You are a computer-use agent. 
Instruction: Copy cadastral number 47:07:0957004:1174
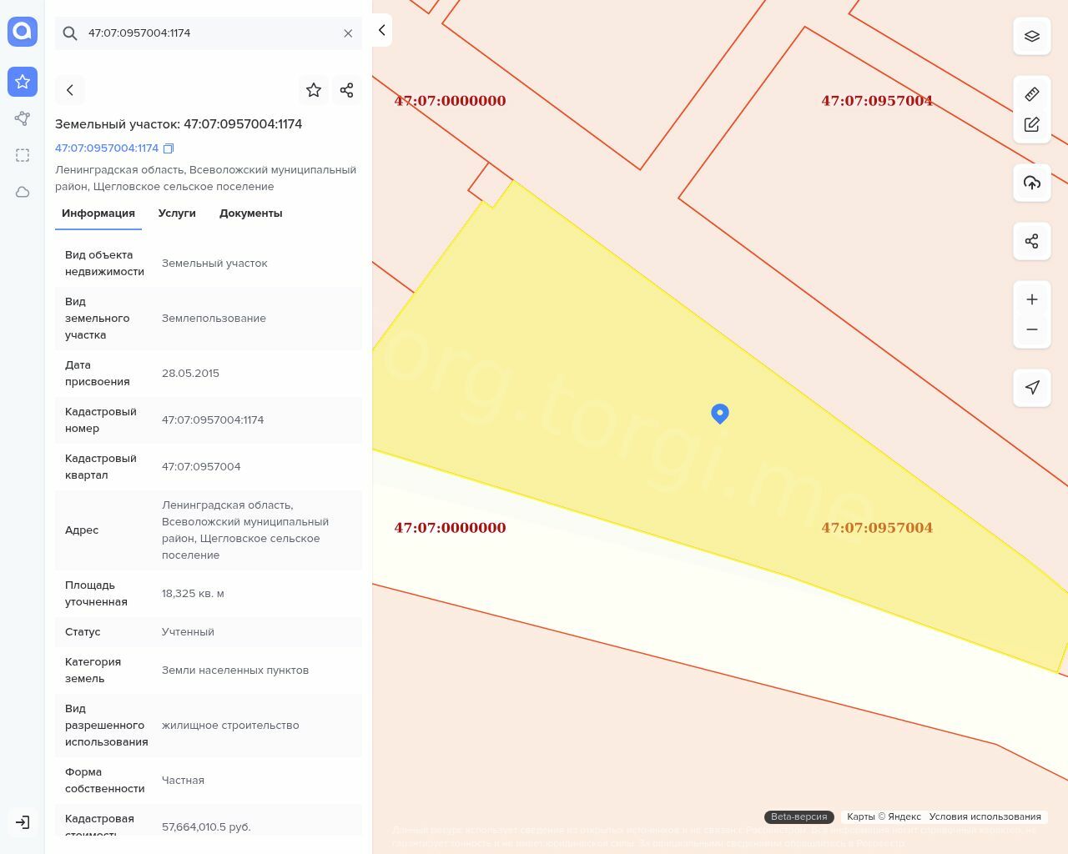[x=169, y=148]
